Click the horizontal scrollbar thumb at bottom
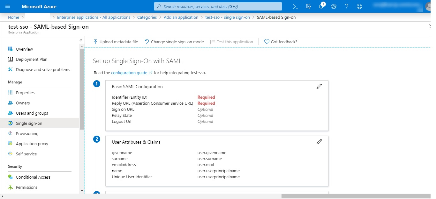This screenshot has height=199, width=436. coord(356,196)
